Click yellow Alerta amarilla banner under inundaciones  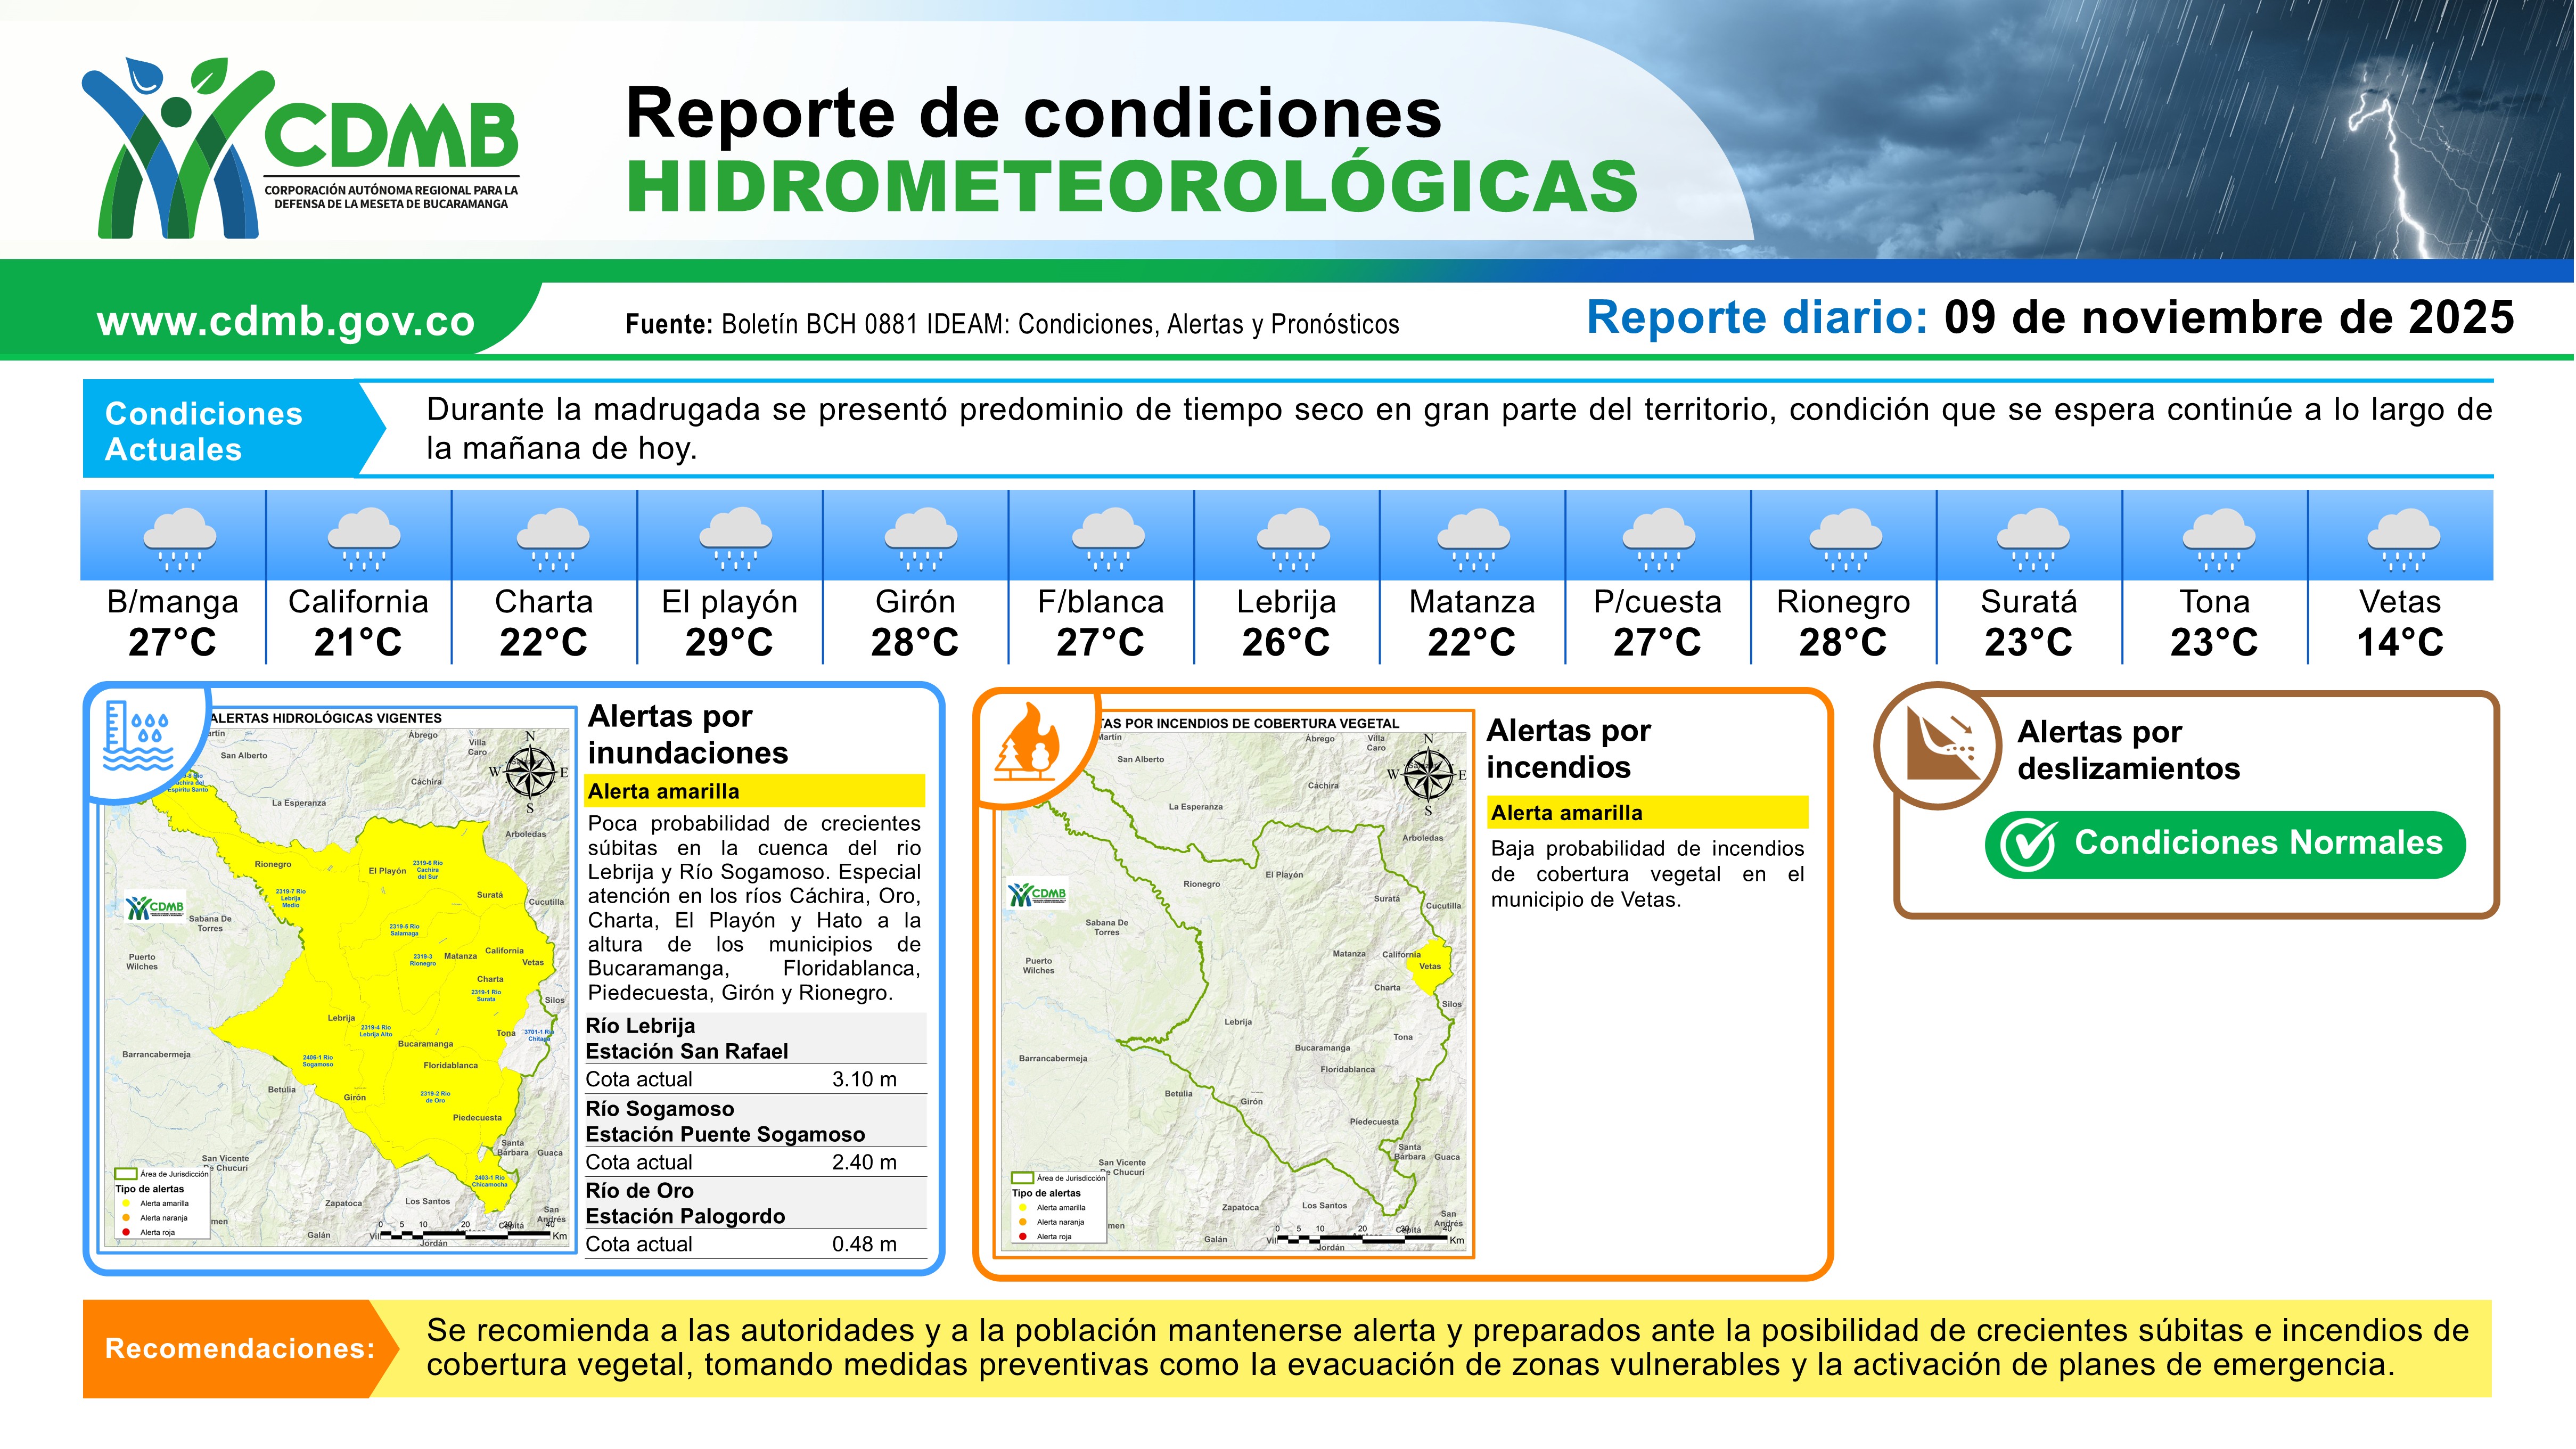click(754, 791)
